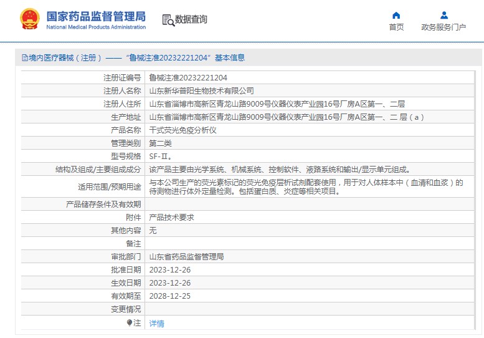Viewport: 484px width, 338px height.
Task: Click the 管理类别 label
Action: pos(126,143)
